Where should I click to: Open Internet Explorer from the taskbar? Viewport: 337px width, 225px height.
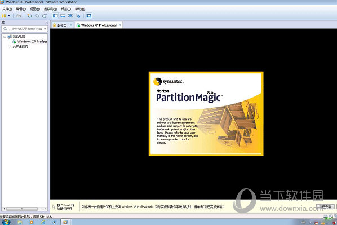pos(43,222)
